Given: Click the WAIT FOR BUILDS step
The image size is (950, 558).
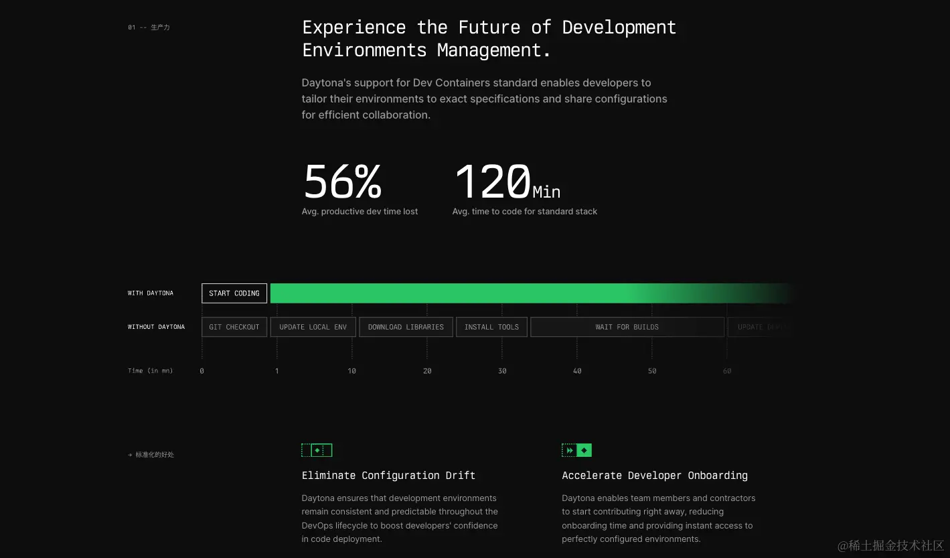Looking at the screenshot, I should pos(627,327).
